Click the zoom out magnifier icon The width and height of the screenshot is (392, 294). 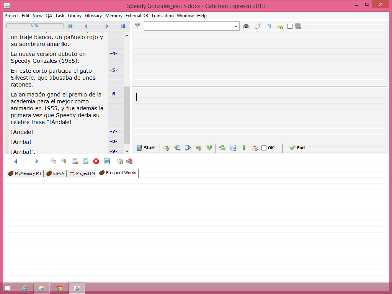pyautogui.click(x=53, y=161)
